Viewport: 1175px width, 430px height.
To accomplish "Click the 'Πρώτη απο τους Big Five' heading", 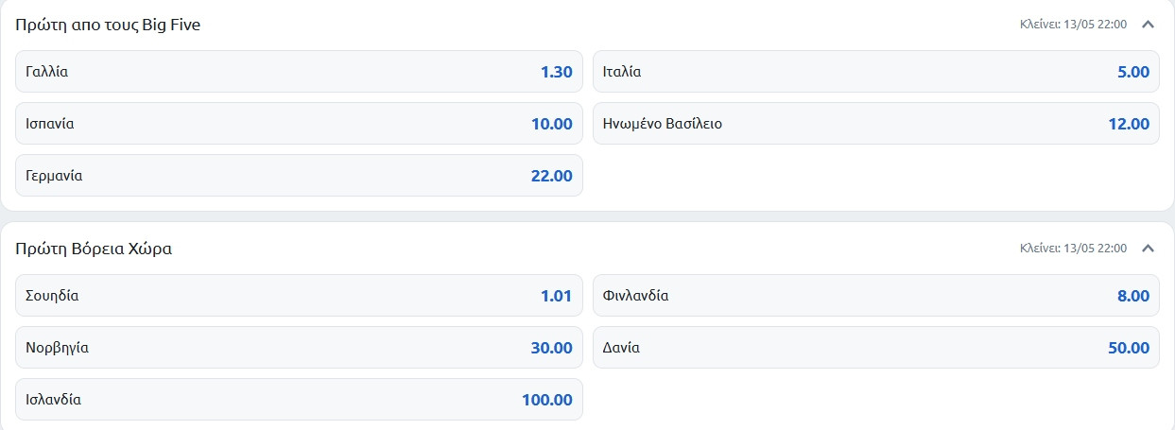I will [108, 25].
